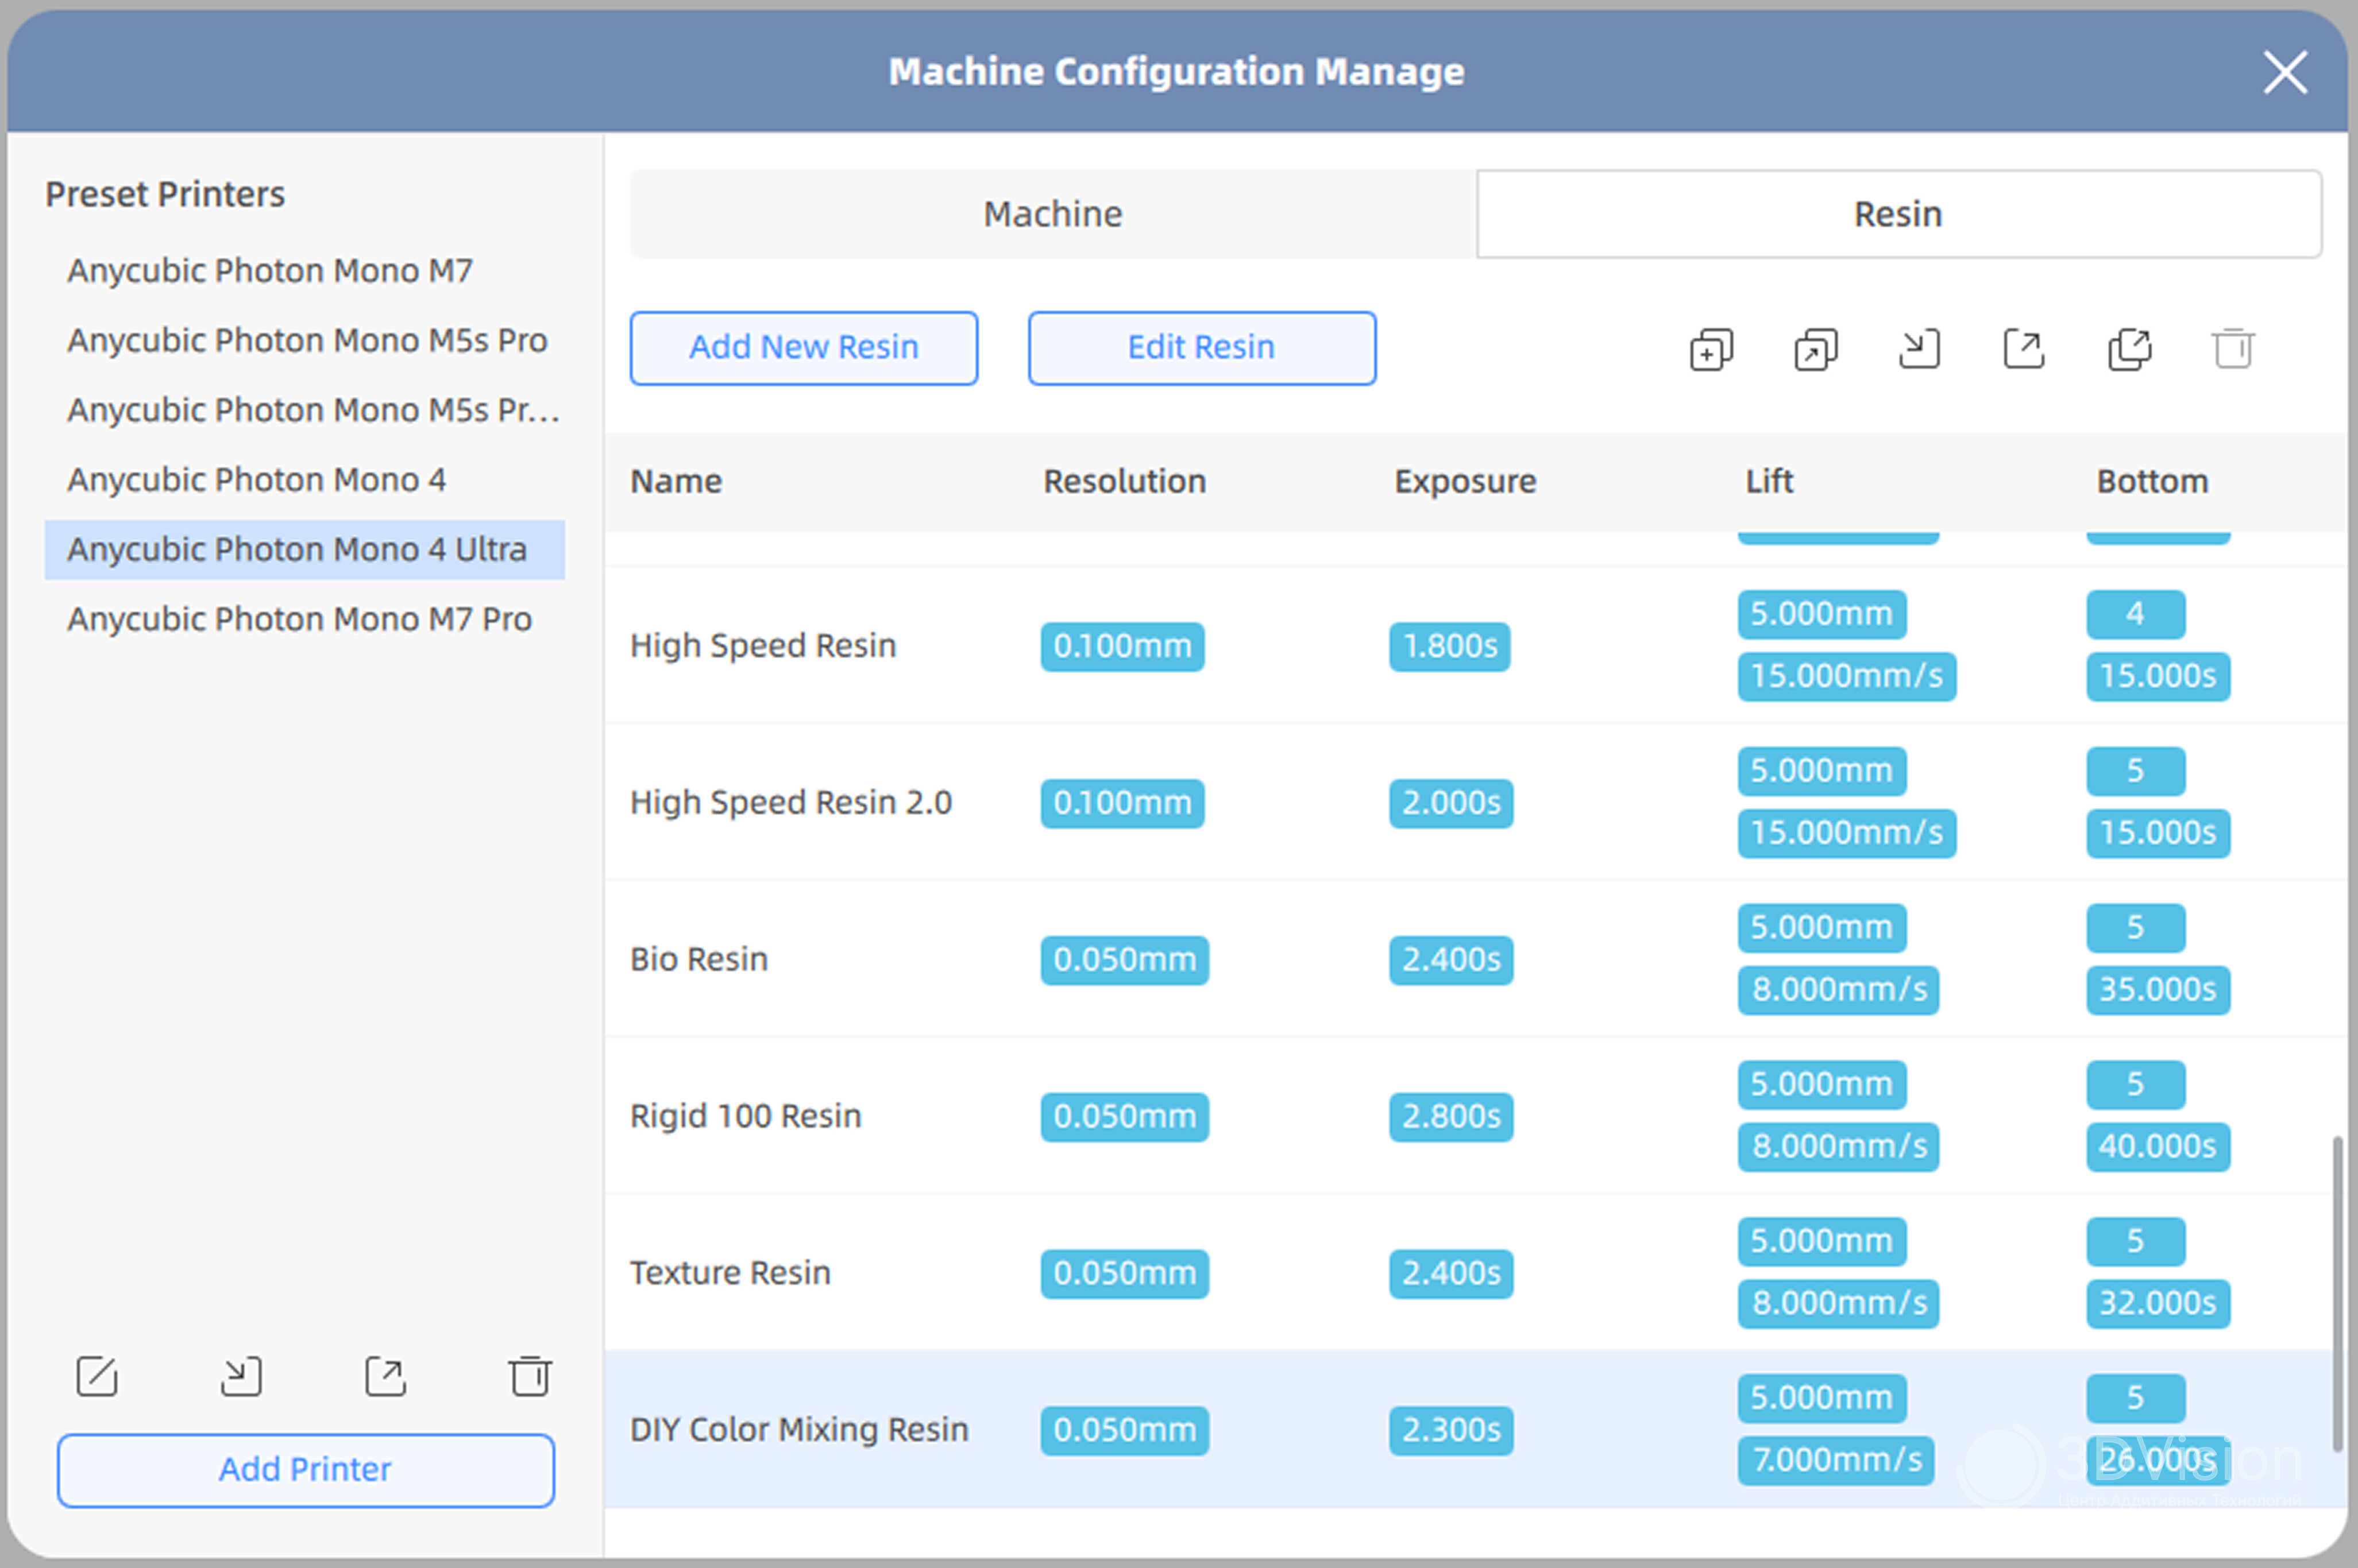Click the duplicate resin icon with plus sign
This screenshot has height=1568, width=2358.
[x=1711, y=350]
